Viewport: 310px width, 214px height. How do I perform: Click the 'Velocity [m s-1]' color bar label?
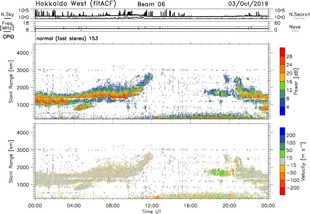click(x=303, y=161)
